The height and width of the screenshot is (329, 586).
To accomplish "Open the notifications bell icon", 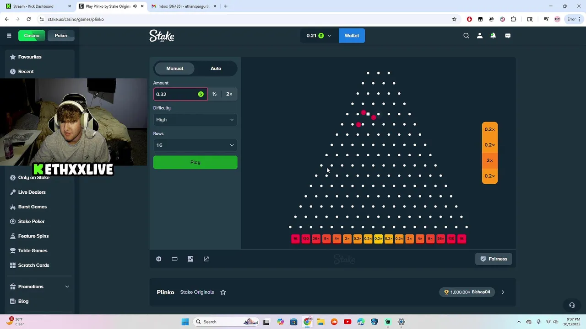I will tap(493, 36).
